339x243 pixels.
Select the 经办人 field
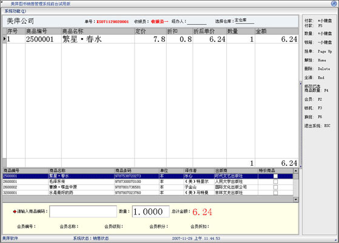196,21
